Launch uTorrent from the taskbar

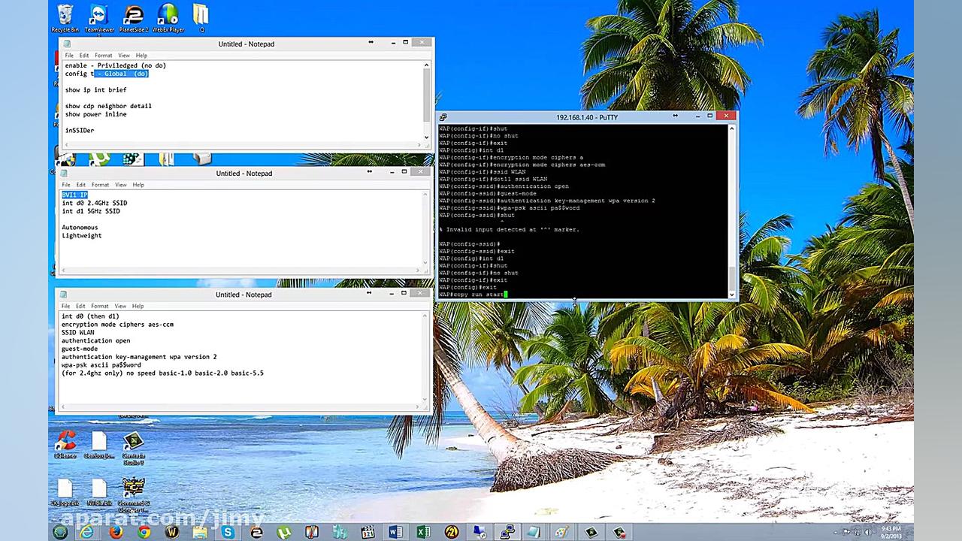[284, 533]
